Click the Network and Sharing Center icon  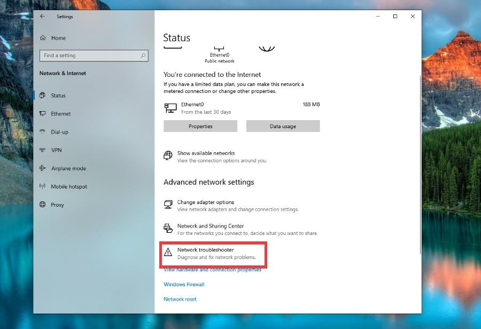[168, 229]
